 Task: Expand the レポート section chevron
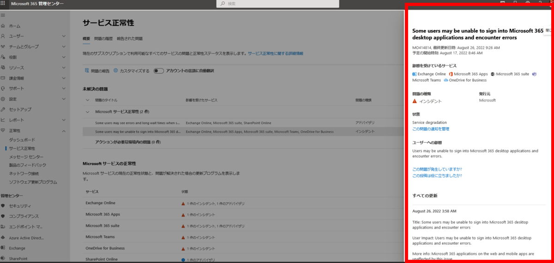(64, 120)
